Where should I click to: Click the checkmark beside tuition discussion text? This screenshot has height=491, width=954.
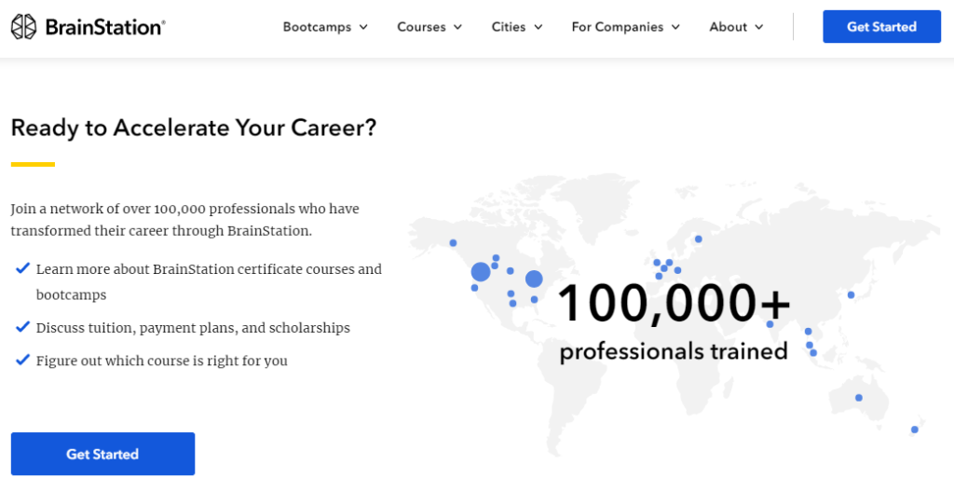click(x=22, y=327)
